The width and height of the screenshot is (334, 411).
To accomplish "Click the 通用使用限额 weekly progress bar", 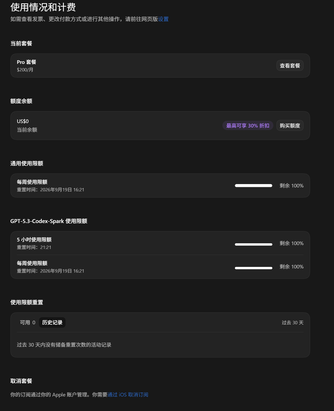I will pyautogui.click(x=253, y=186).
